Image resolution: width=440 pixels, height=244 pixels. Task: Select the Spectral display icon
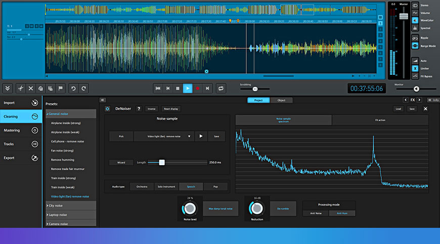coord(415,28)
